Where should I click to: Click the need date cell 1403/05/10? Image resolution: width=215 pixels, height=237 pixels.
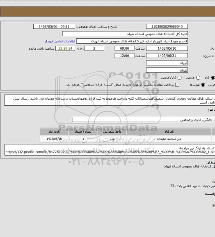54,139
